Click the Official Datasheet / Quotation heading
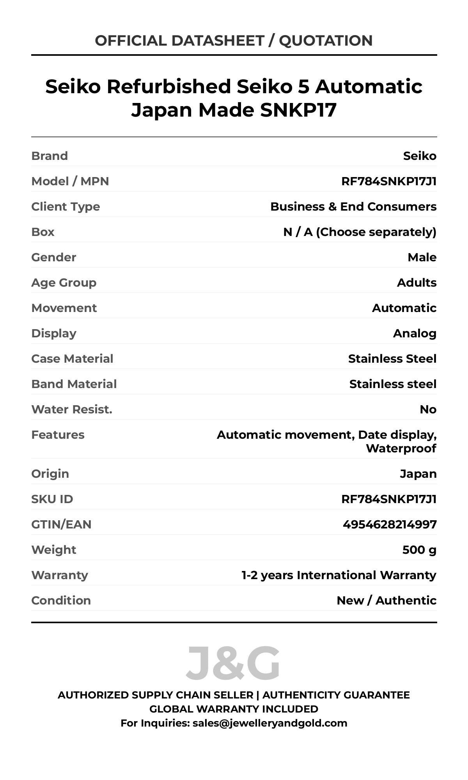The height and width of the screenshot is (780, 468). pos(234,41)
